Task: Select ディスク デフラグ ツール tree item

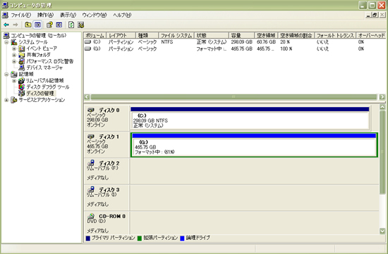Action: [48, 87]
